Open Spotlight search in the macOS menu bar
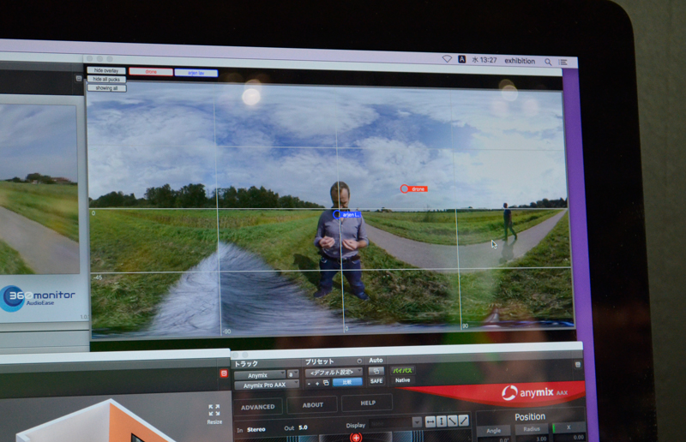The height and width of the screenshot is (442, 686). pos(548,62)
